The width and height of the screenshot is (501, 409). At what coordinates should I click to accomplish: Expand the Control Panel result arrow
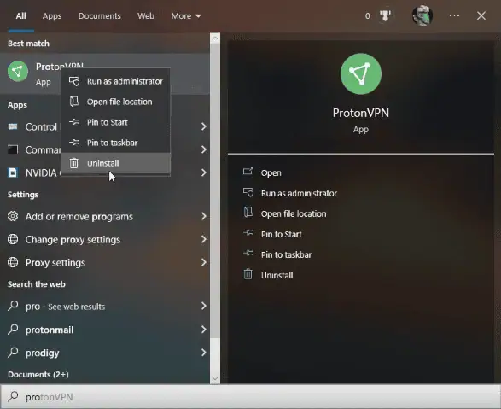(x=203, y=126)
